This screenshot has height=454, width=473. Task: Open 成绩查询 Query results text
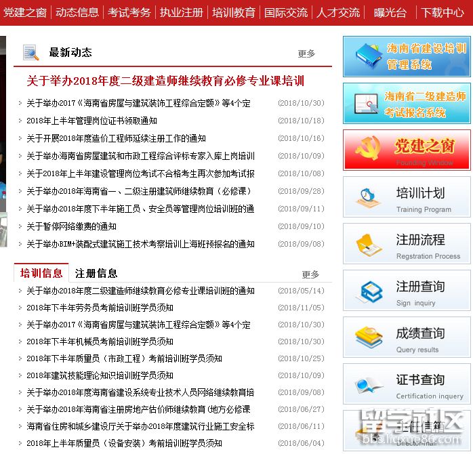tap(420, 340)
